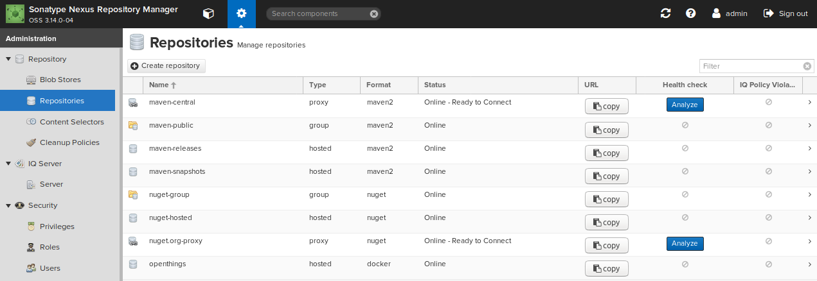
Task: Click the maven-central proxy repository icon
Action: pyautogui.click(x=133, y=103)
